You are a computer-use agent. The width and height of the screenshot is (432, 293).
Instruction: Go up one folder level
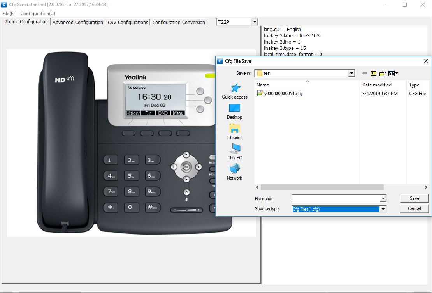click(373, 73)
